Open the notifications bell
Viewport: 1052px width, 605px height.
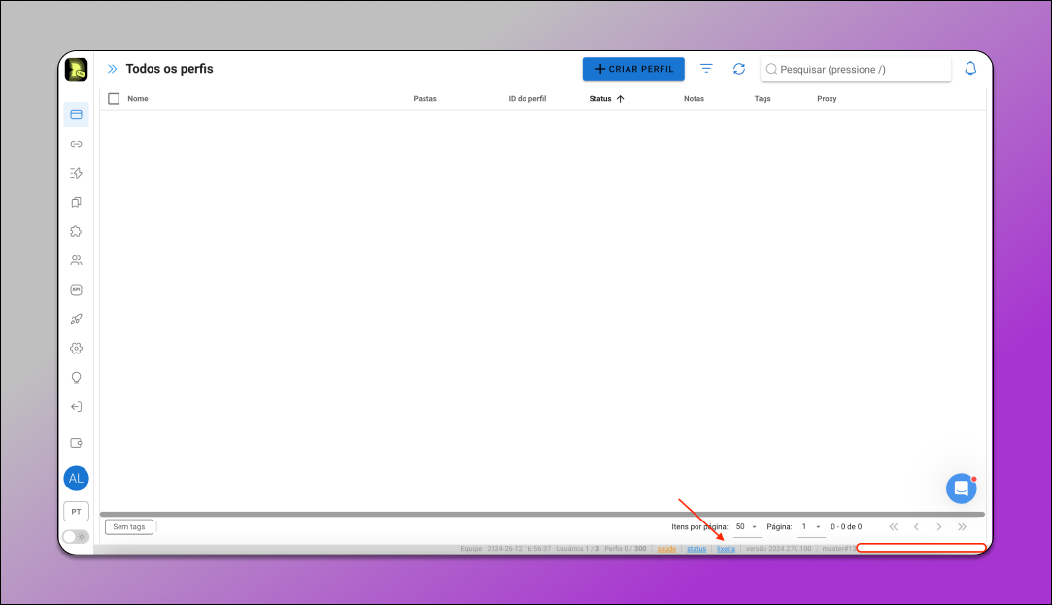pyautogui.click(x=970, y=68)
